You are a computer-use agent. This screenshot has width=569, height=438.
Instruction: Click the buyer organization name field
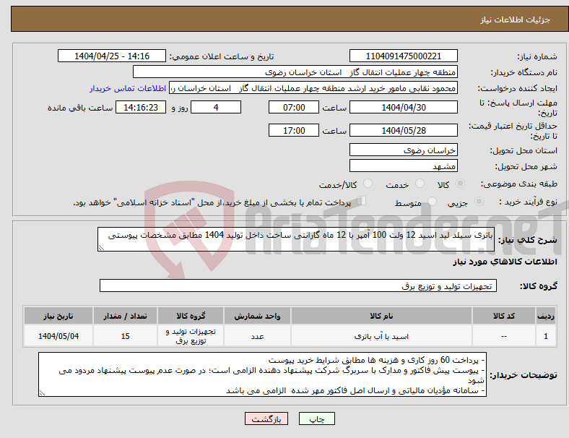(295, 72)
